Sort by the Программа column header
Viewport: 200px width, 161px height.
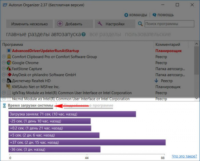pyautogui.click(x=13, y=44)
